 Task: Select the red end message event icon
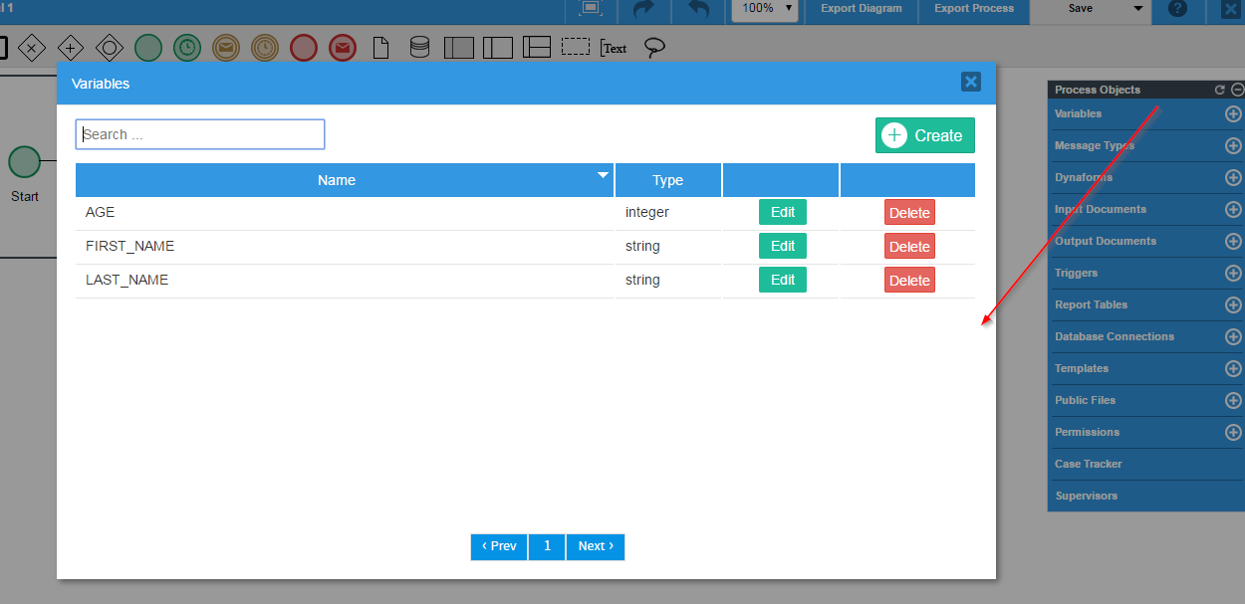pos(343,48)
